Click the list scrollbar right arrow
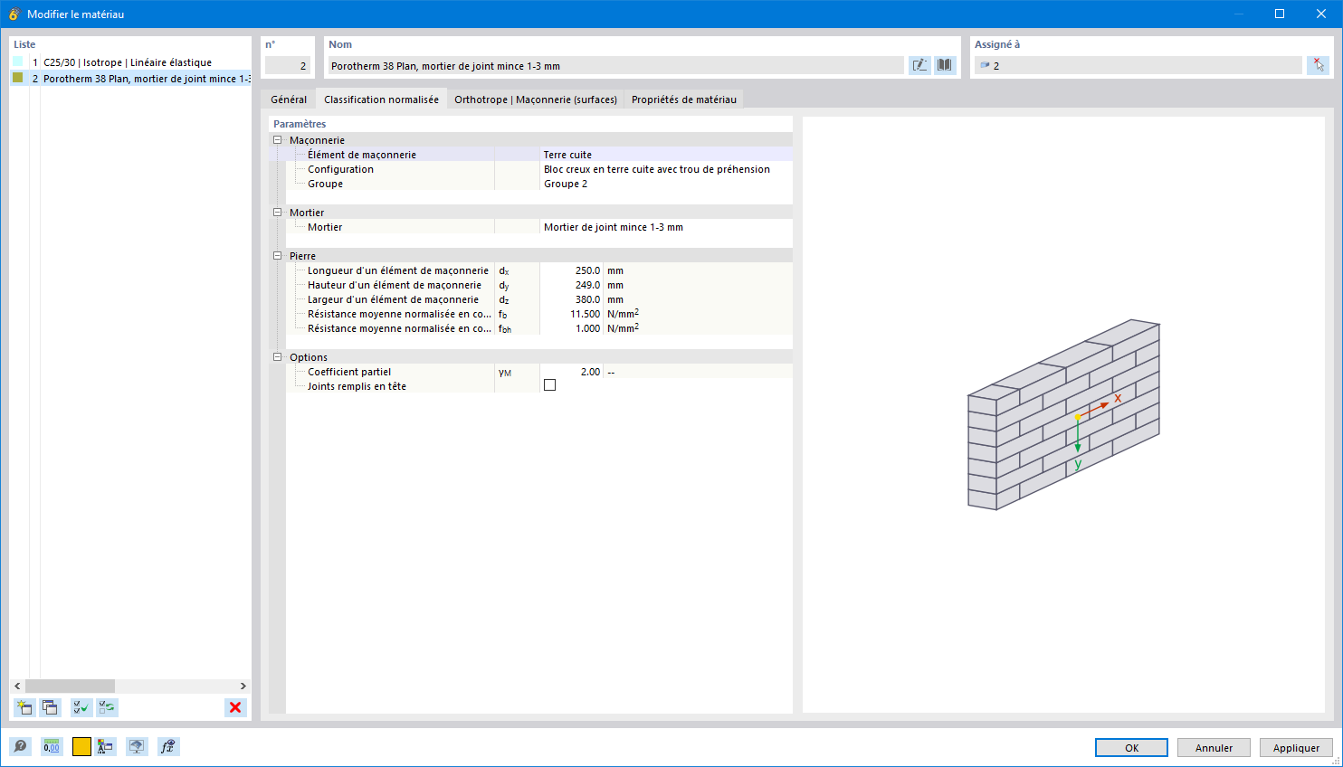1343x767 pixels. [x=243, y=686]
